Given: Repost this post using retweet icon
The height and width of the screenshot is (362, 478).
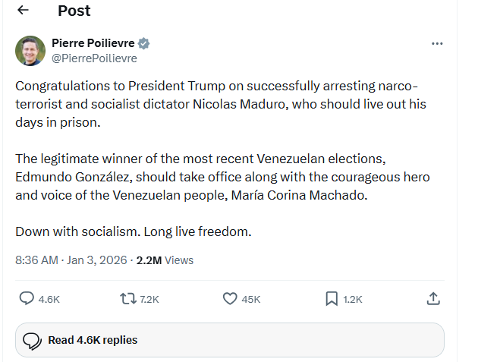Looking at the screenshot, I should (128, 298).
